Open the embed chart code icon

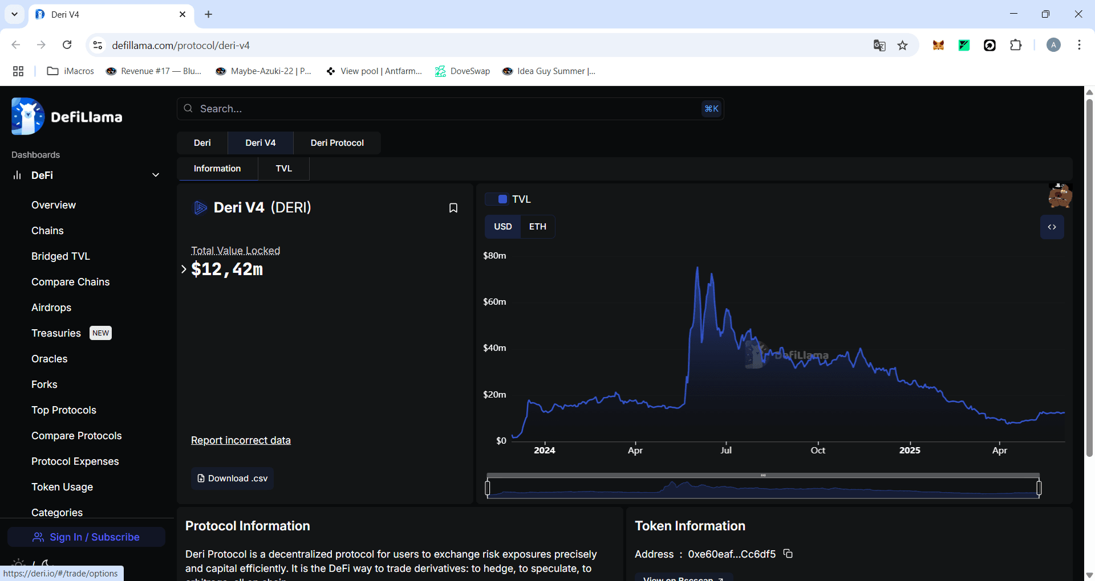[1052, 227]
